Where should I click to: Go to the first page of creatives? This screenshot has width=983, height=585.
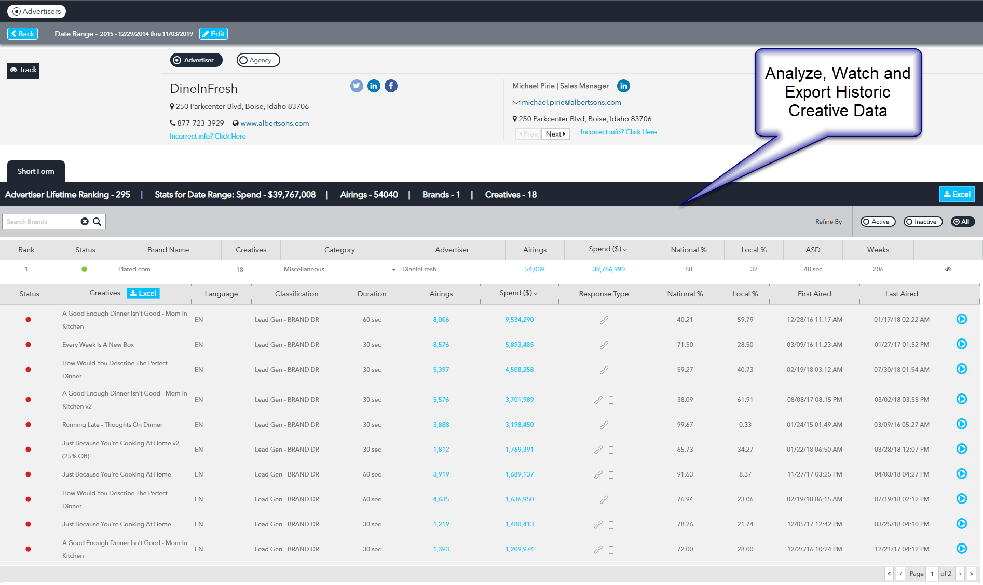tap(890, 574)
